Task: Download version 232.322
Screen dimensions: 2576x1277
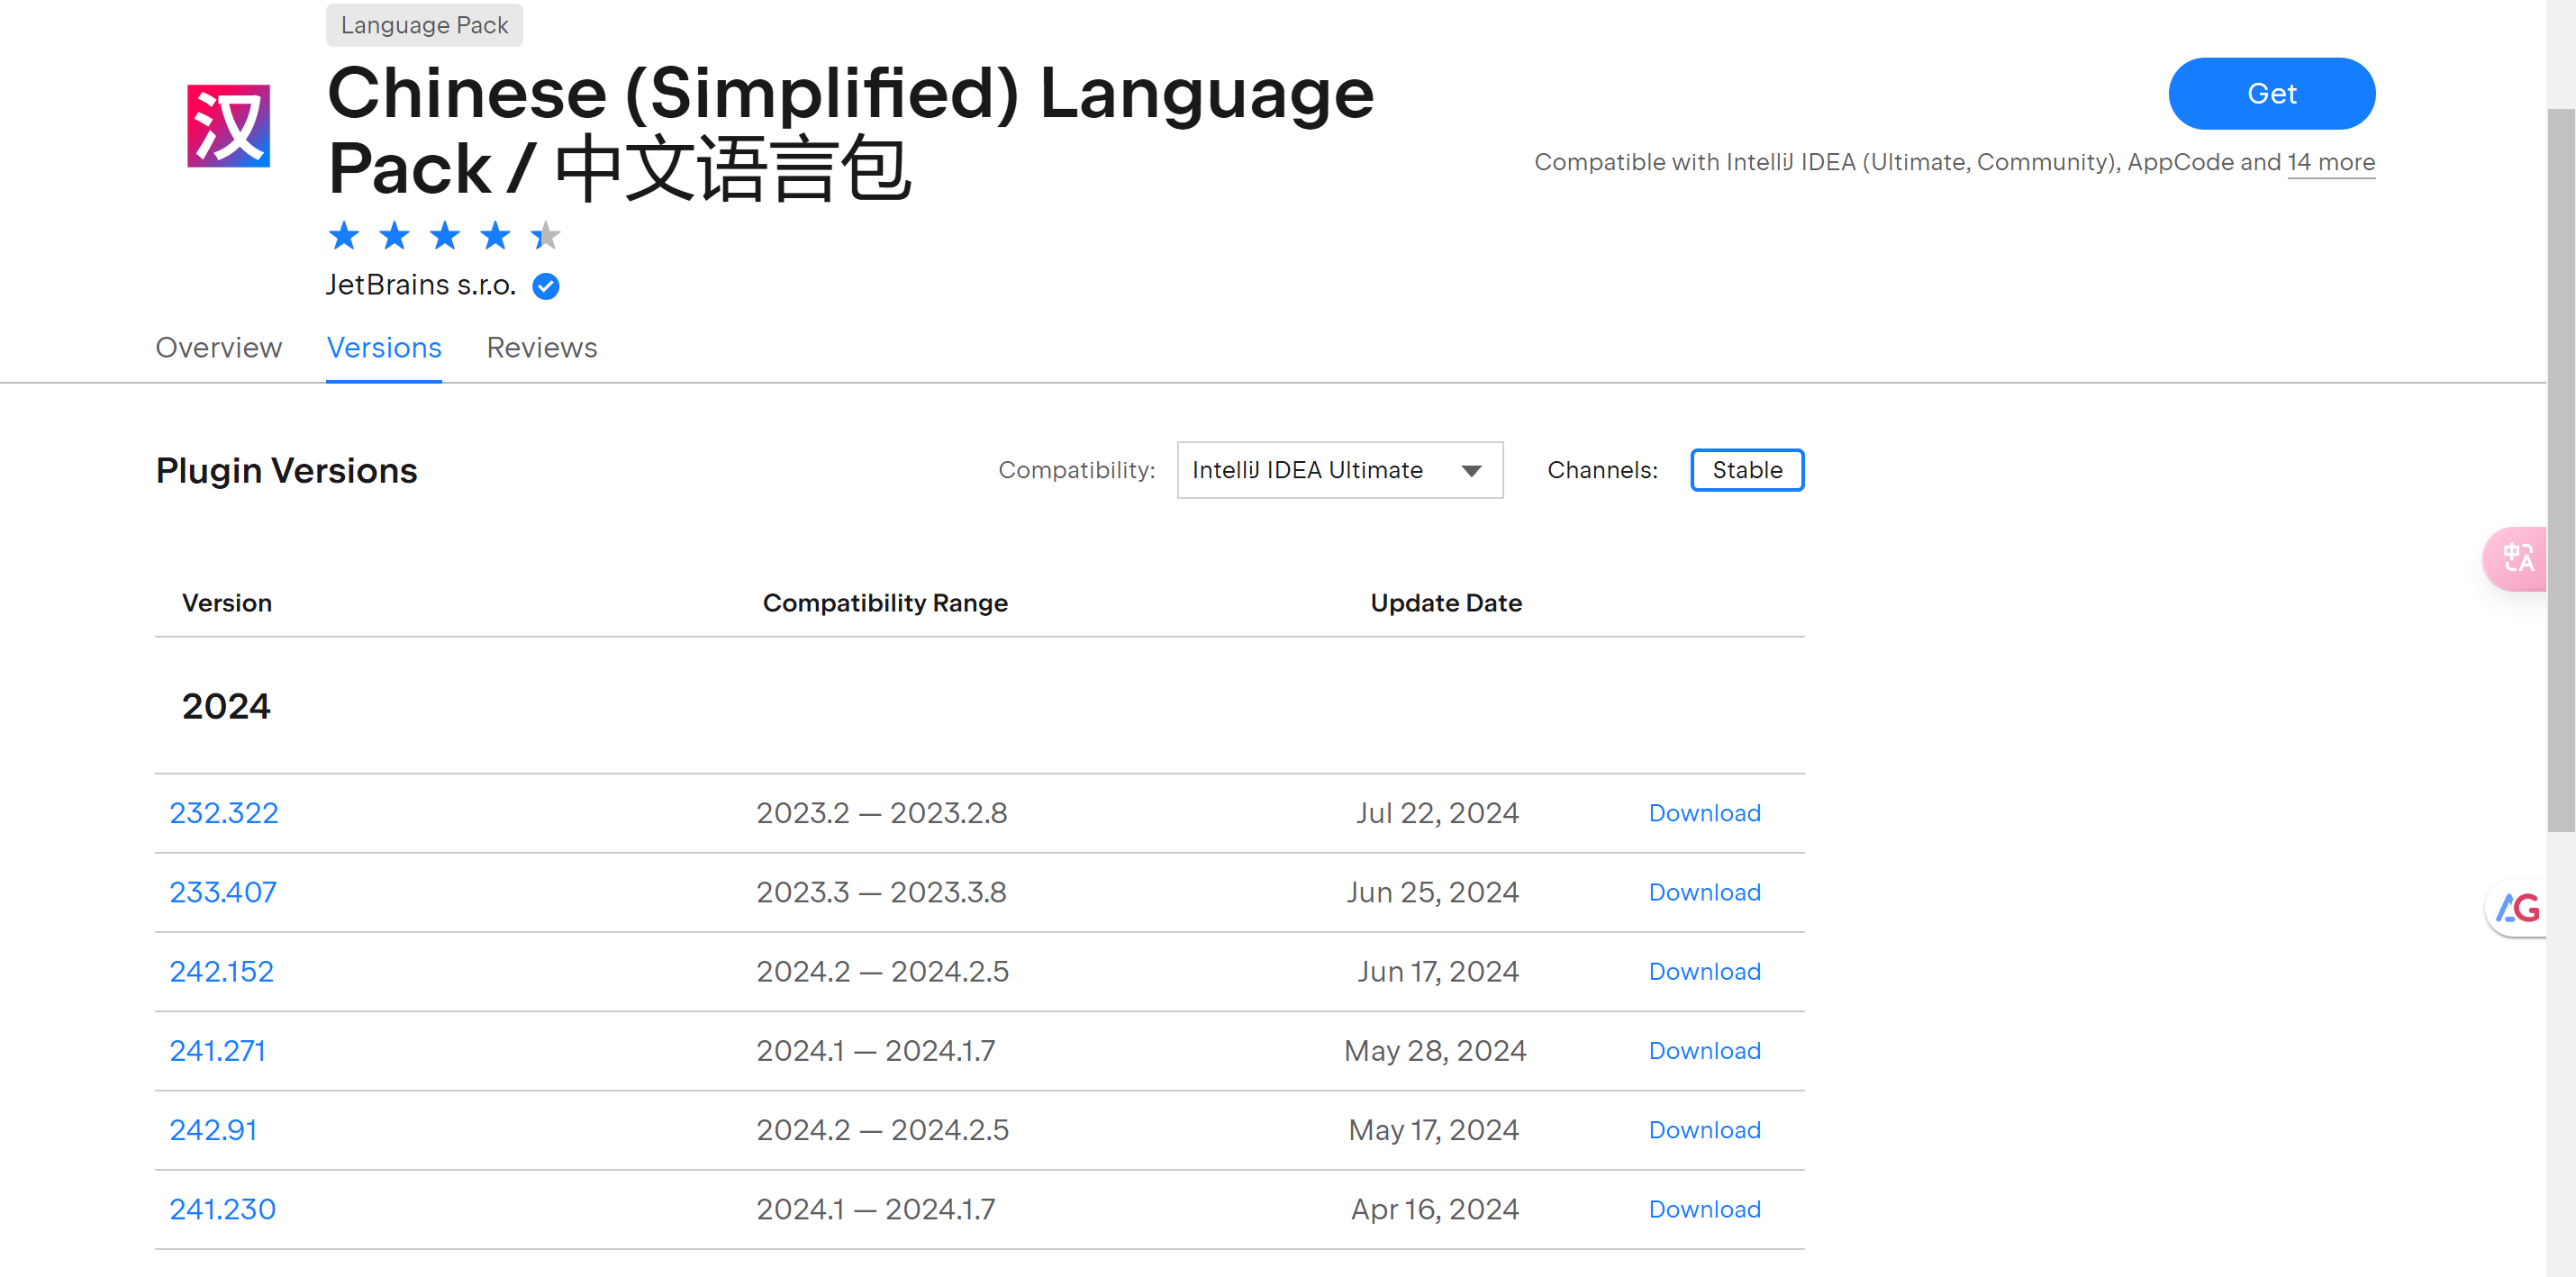Action: (x=1704, y=813)
